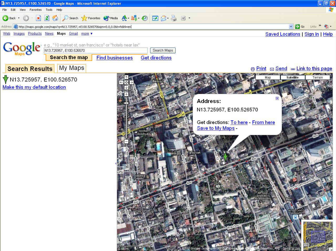Stop loading the page with the red X icon
This screenshot has height=251, width=336.
coord(38,18)
